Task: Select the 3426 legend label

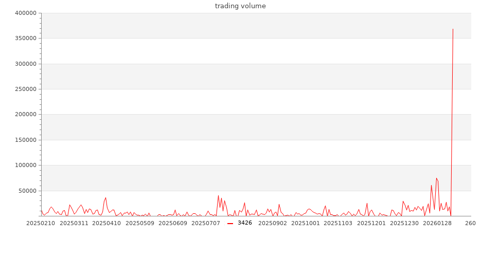Action: [x=245, y=223]
